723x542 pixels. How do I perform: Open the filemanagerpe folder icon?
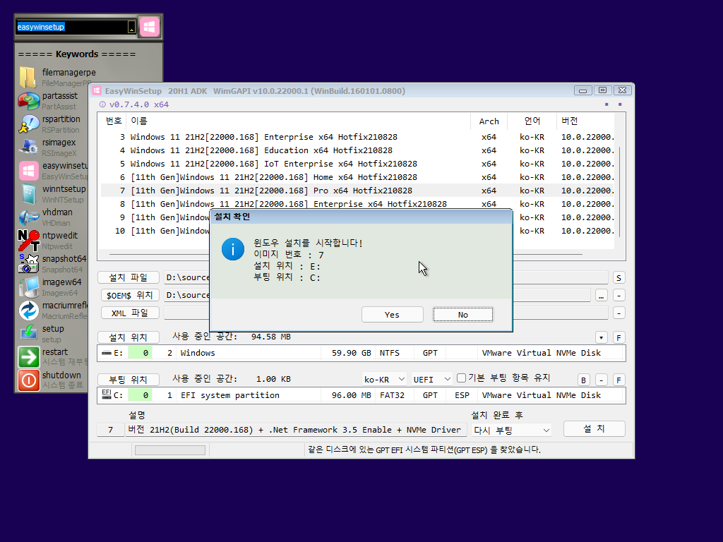[x=28, y=77]
